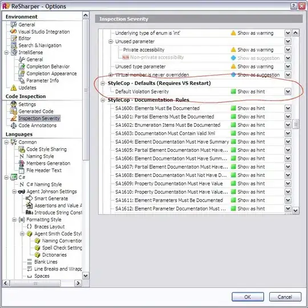Select SA1604 Element Documentation Must Have Summary
Image resolution: width=308 pixels, height=308 pixels.
(172, 141)
